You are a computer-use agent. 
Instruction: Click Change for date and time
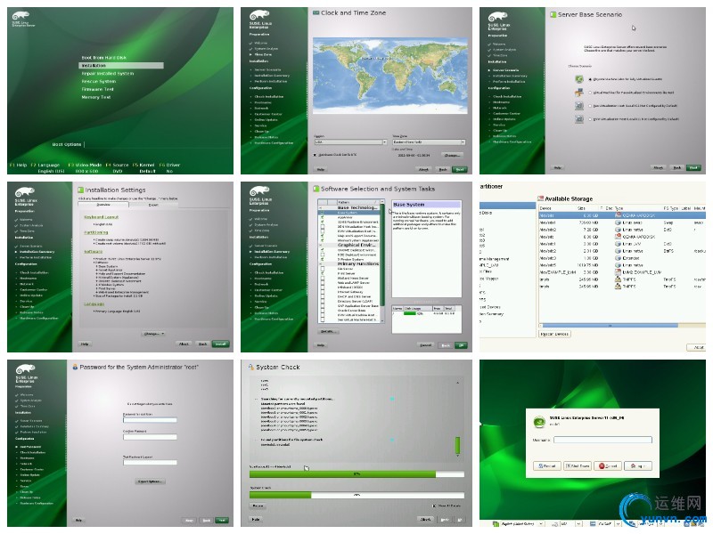tap(452, 155)
